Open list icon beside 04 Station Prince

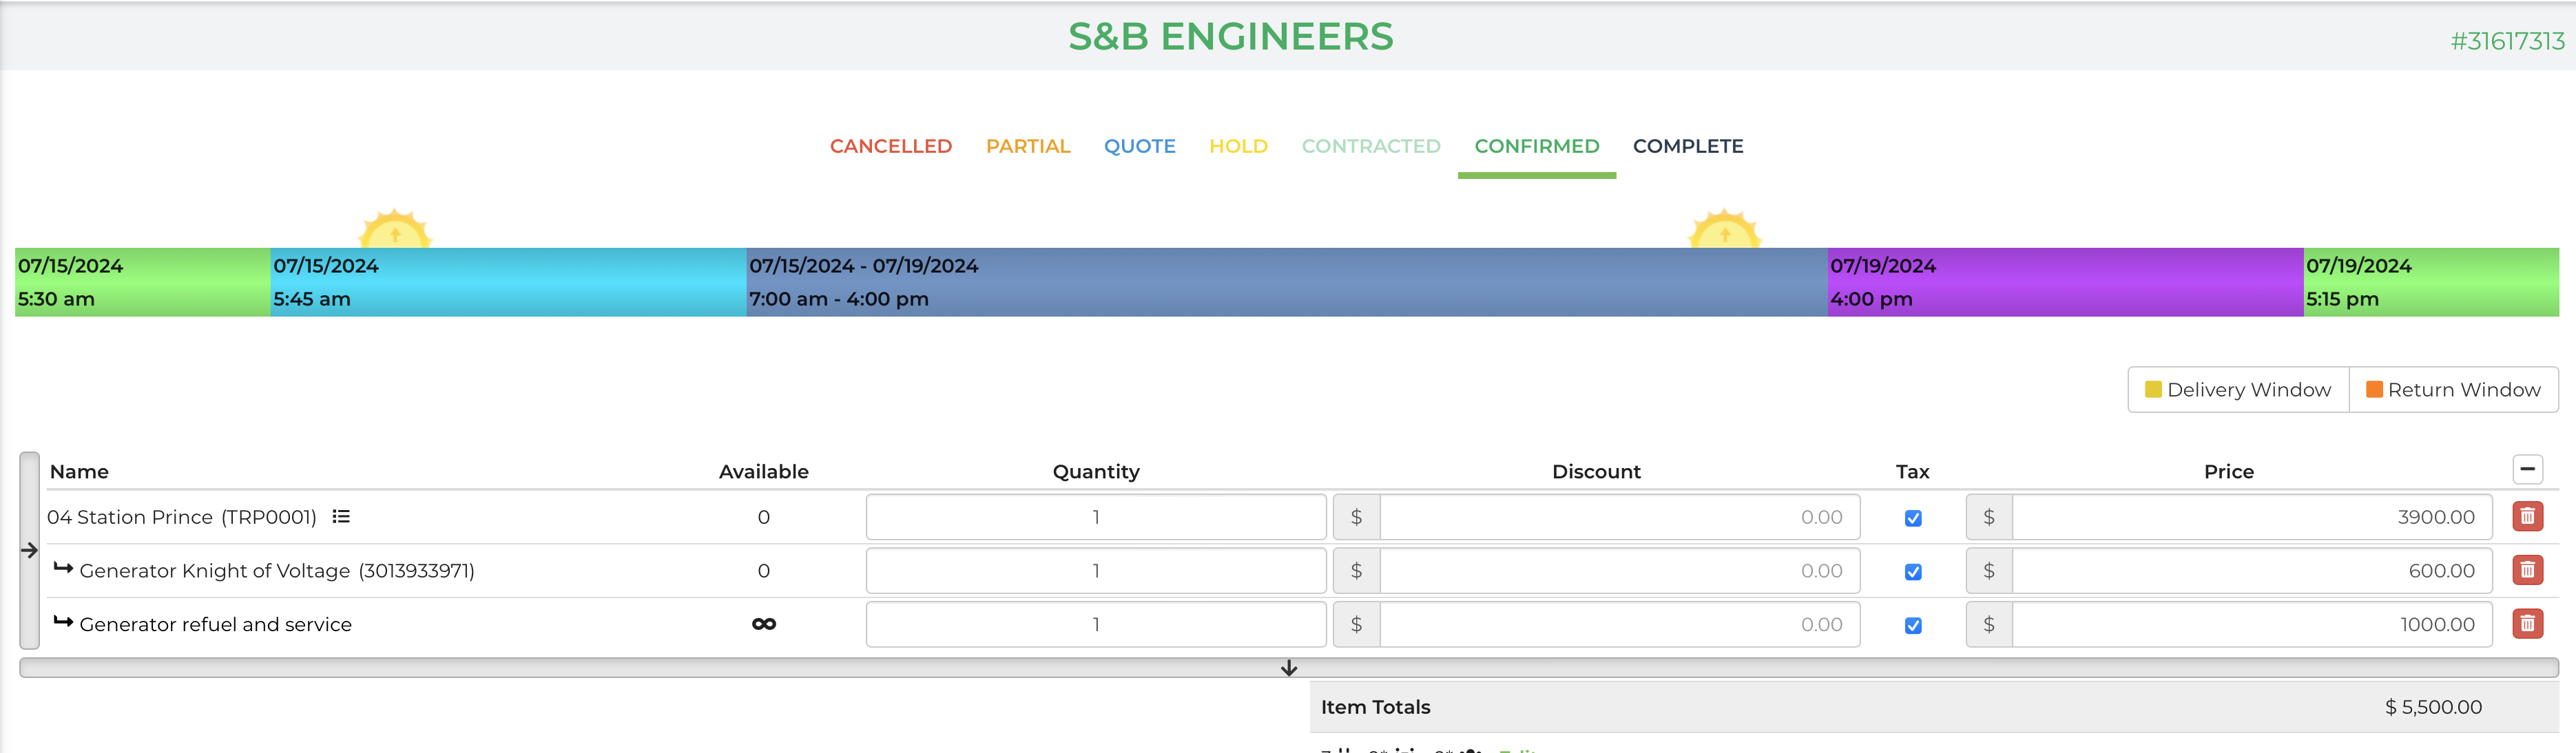[341, 516]
